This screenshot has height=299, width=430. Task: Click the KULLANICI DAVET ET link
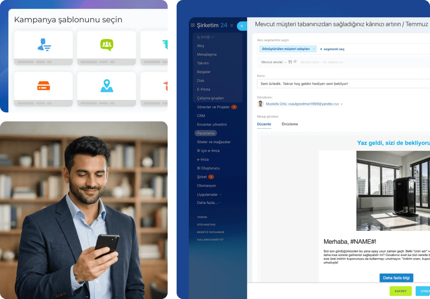(210, 240)
